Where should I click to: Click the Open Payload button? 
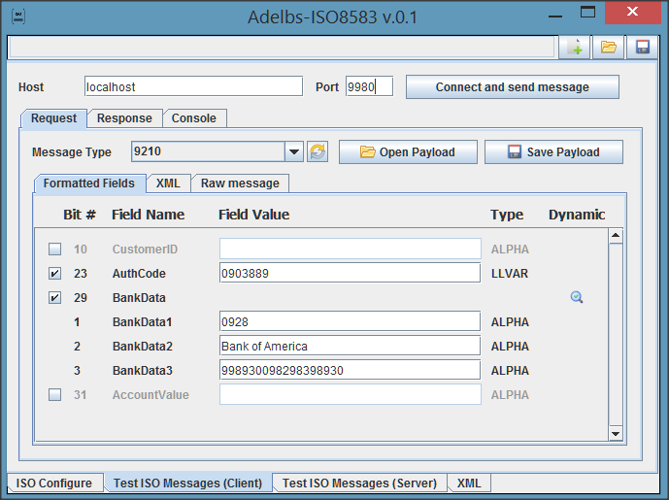(x=408, y=152)
